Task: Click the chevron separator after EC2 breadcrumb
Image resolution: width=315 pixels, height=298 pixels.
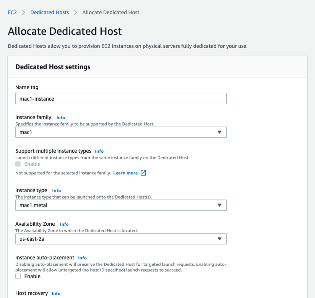Action: [x=23, y=12]
